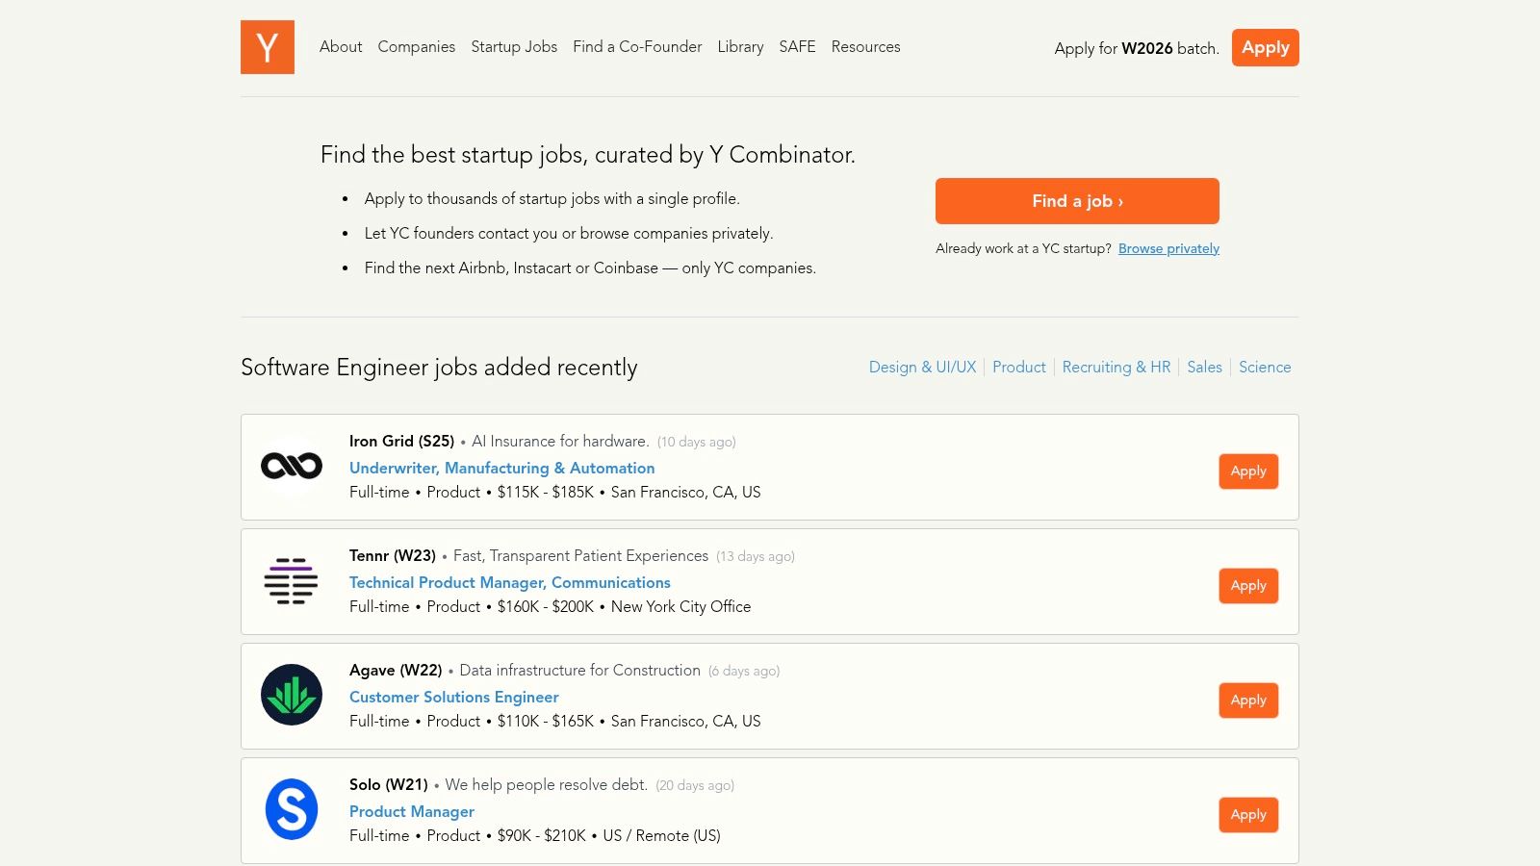Screen dimensions: 1540x866
Task: Open the About page
Action: (x=341, y=46)
